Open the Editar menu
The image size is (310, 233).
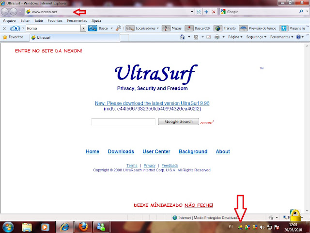(x=25, y=20)
